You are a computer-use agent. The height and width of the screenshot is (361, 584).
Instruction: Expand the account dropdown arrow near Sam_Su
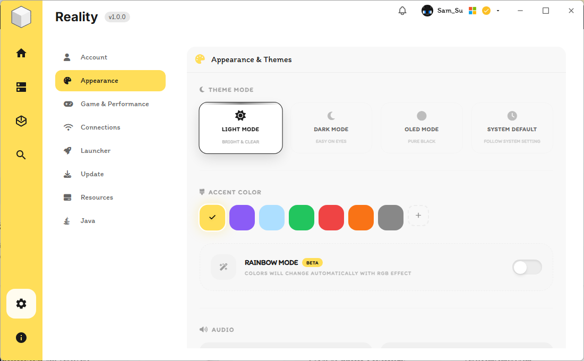click(x=497, y=10)
